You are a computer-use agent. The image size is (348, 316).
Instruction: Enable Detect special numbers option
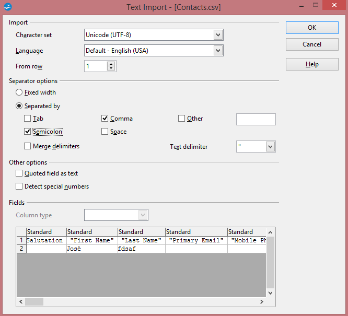coord(19,186)
